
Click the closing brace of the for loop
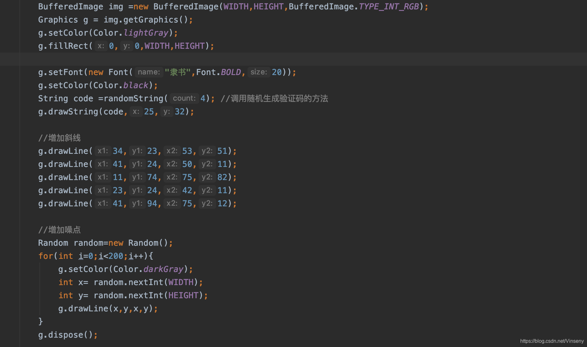(40, 321)
